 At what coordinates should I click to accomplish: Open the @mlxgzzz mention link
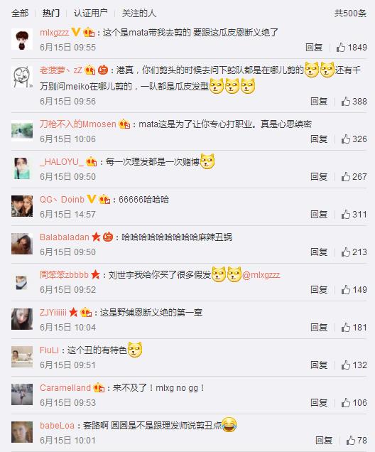(261, 275)
